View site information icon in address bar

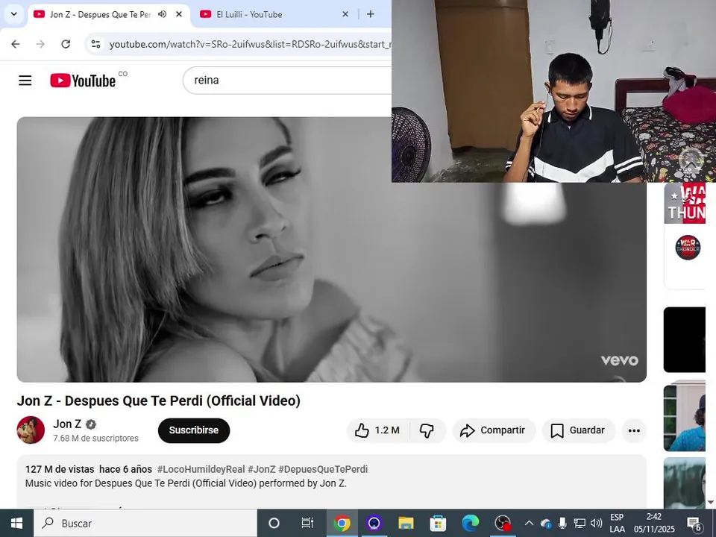[x=96, y=44]
